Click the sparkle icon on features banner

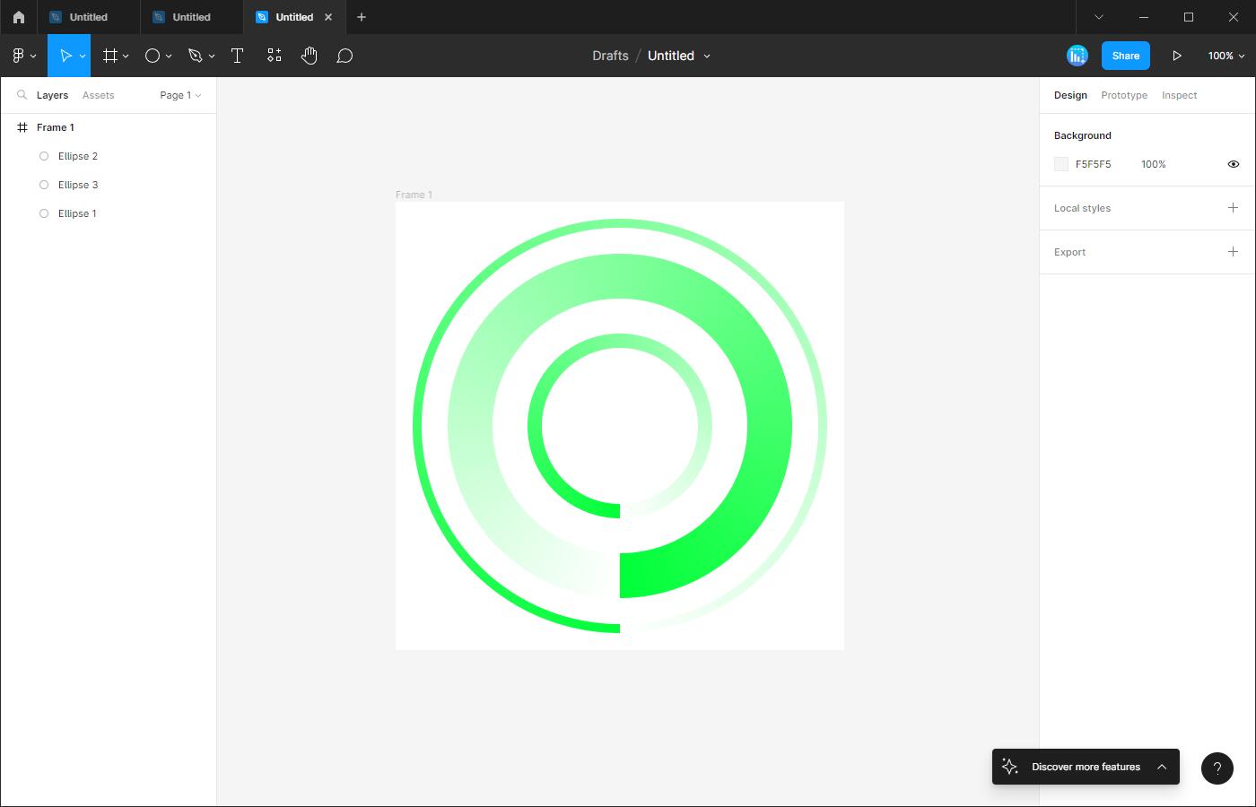point(1010,767)
